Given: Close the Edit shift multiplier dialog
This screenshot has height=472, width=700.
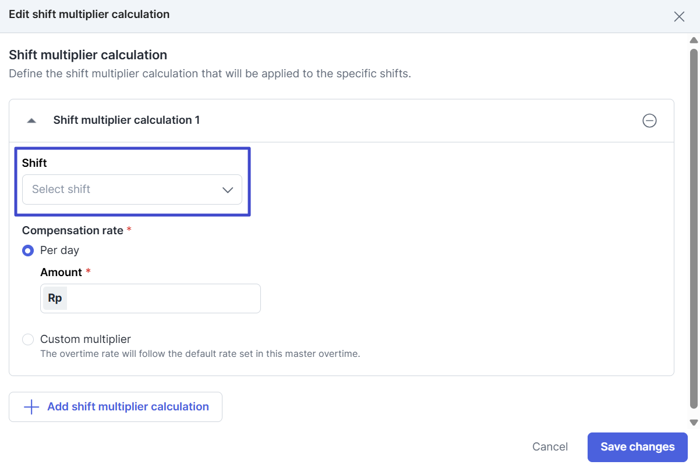Looking at the screenshot, I should pos(679,17).
